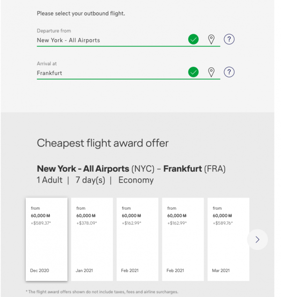The image size is (281, 297).
Task: Select the Mar 2021 fare card
Action: tap(228, 239)
